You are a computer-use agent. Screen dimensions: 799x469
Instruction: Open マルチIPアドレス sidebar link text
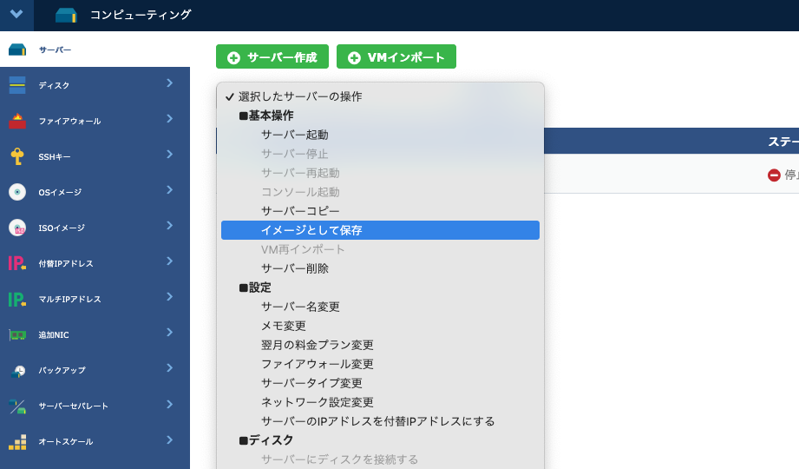coord(69,299)
